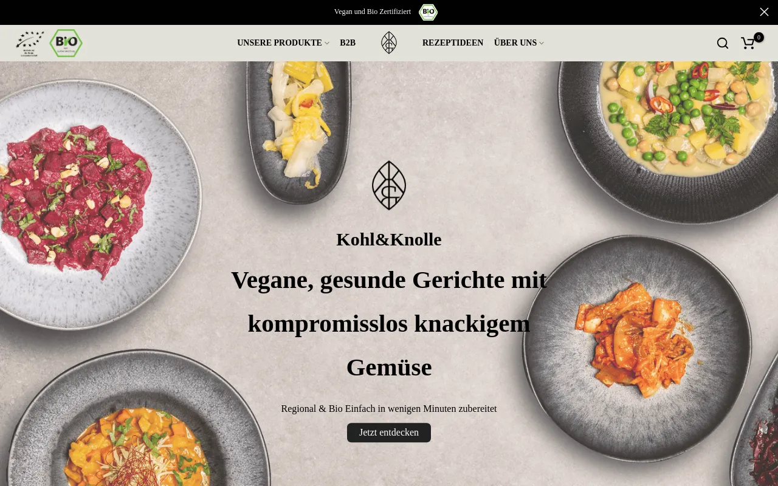The image size is (778, 486).
Task: Click the green Bio hexagon header logo
Action: 66,43
